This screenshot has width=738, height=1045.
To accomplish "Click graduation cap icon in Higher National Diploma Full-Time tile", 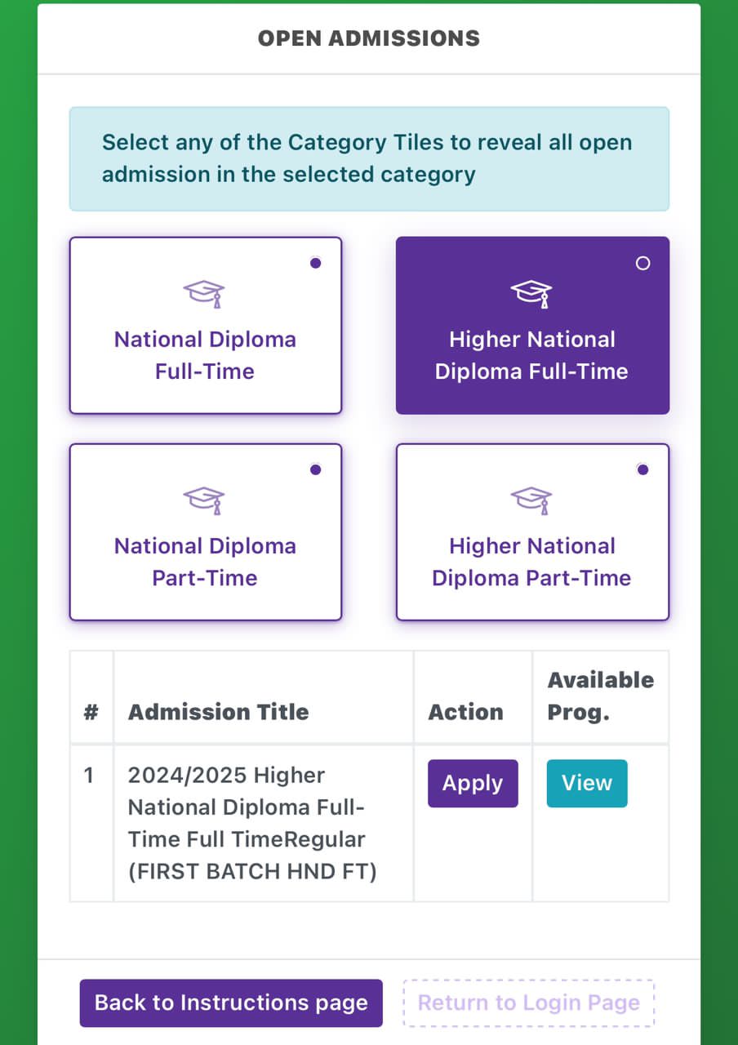I will (x=531, y=293).
